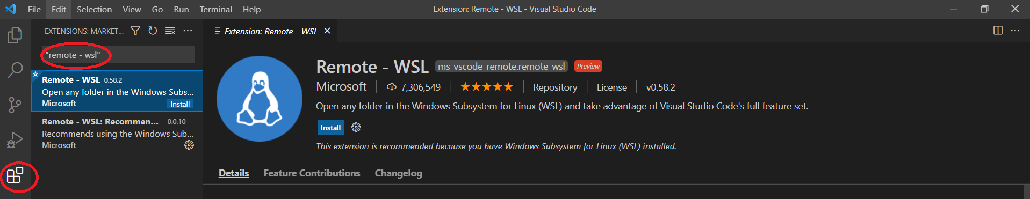1030x199 pixels.
Task: Minimize the Visual Studio Code window
Action: 954,9
